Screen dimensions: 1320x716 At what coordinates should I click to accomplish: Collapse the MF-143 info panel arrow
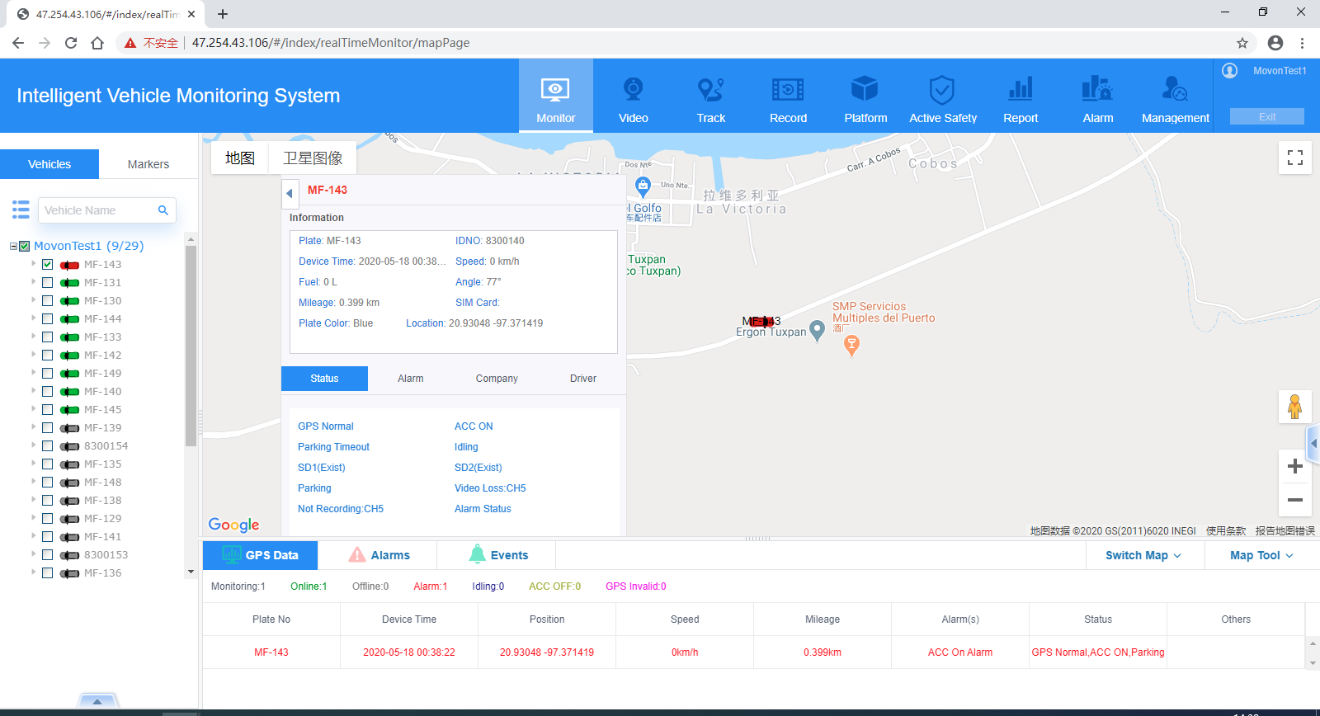coord(289,193)
